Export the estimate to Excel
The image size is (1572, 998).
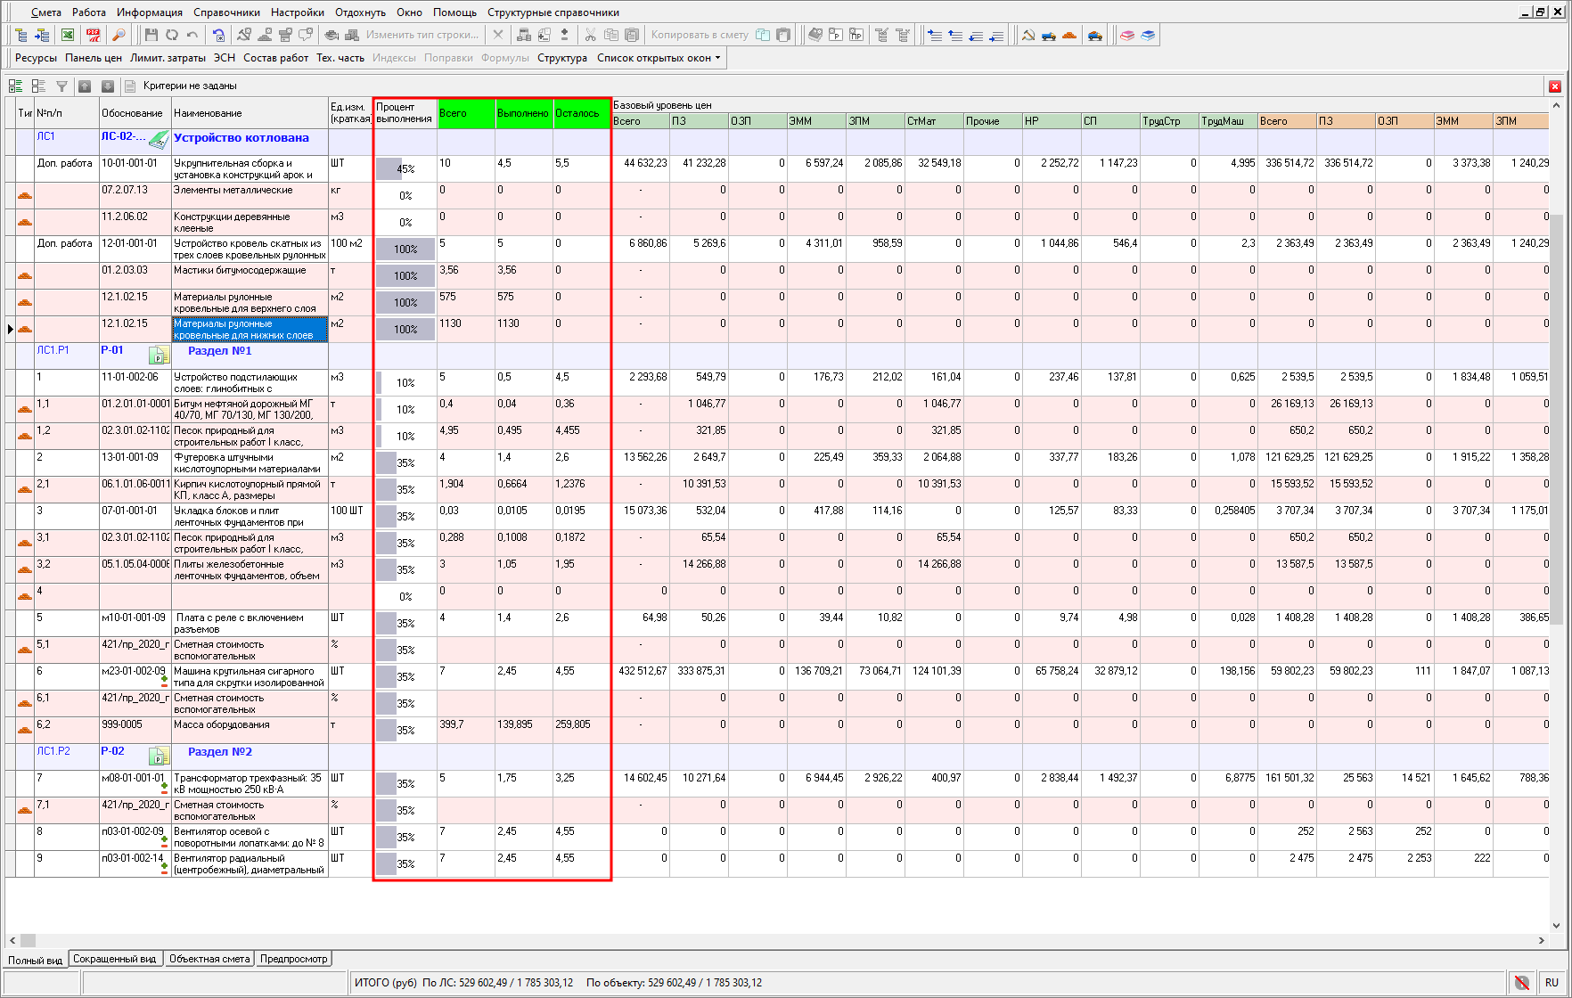(68, 35)
